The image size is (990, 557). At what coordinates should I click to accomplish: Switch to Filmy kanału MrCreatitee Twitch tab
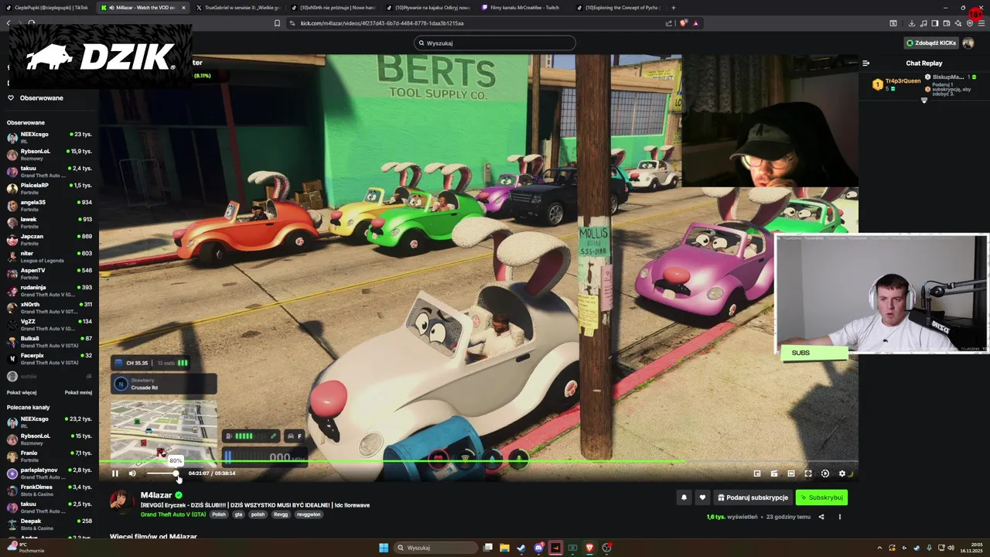(523, 8)
